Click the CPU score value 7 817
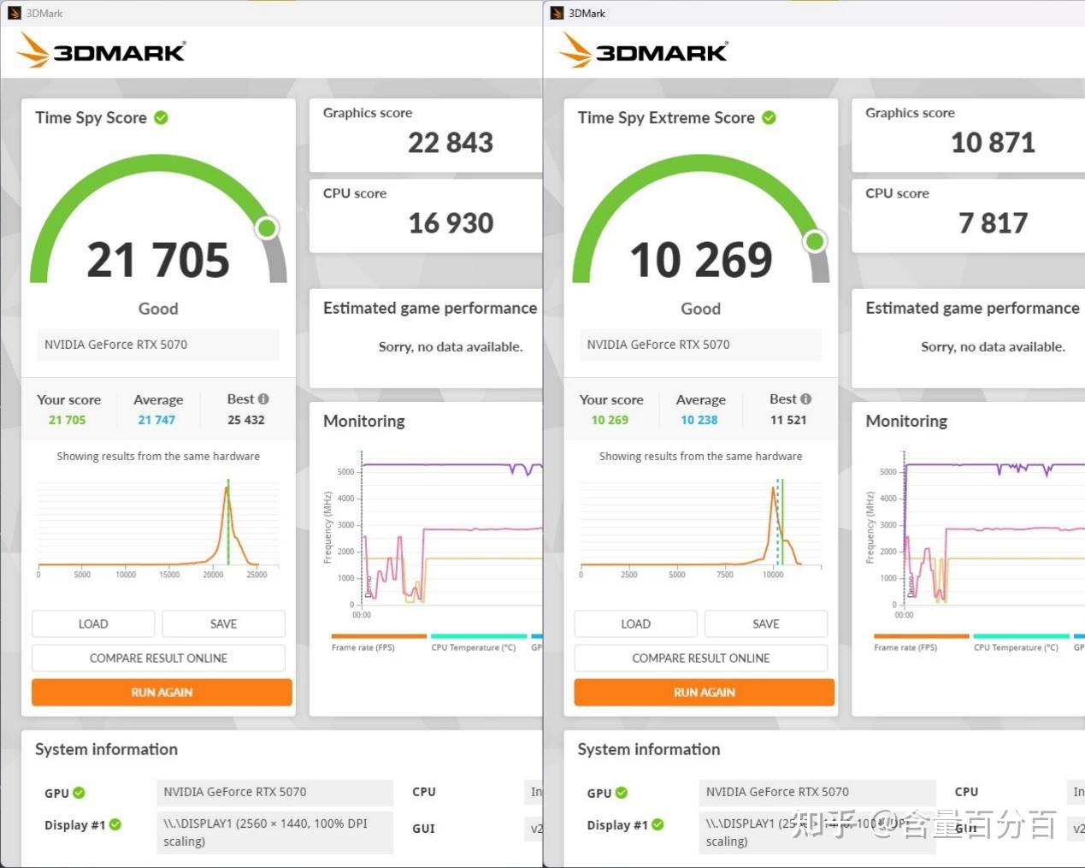1085x868 pixels. coord(993,223)
